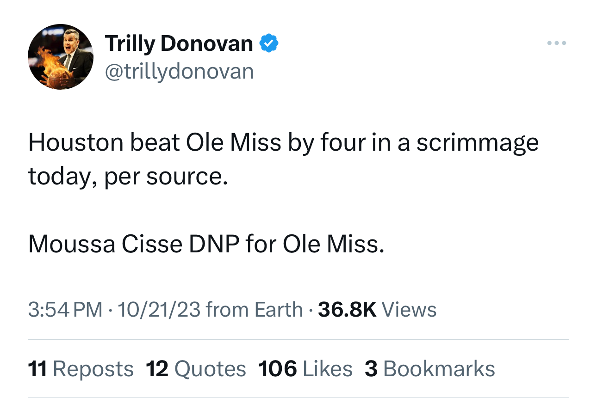The image size is (597, 410).
Task: Show the 11 Reposts list
Action: point(81,369)
